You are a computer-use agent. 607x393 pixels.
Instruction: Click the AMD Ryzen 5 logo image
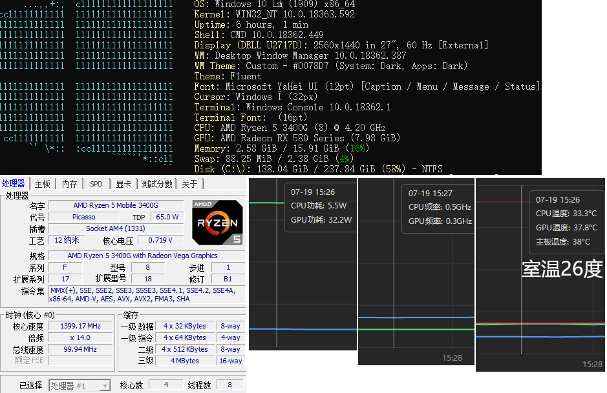coord(218,223)
